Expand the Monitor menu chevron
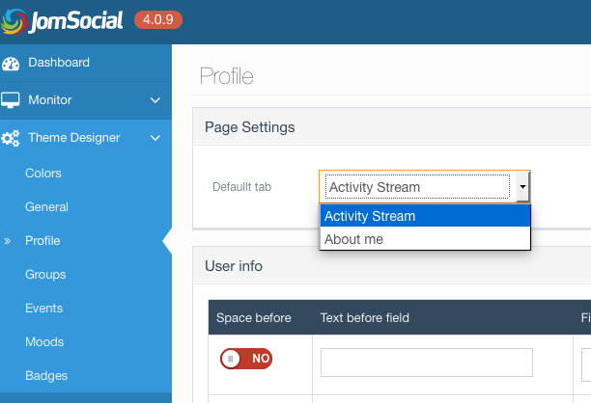 point(155,100)
